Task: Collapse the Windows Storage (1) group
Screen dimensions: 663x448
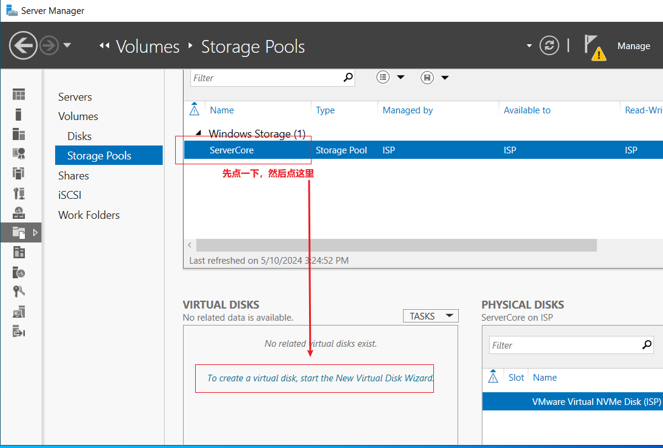Action: coord(198,133)
